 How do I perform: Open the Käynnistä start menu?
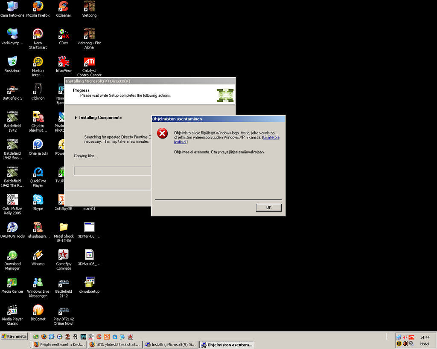pyautogui.click(x=15, y=336)
